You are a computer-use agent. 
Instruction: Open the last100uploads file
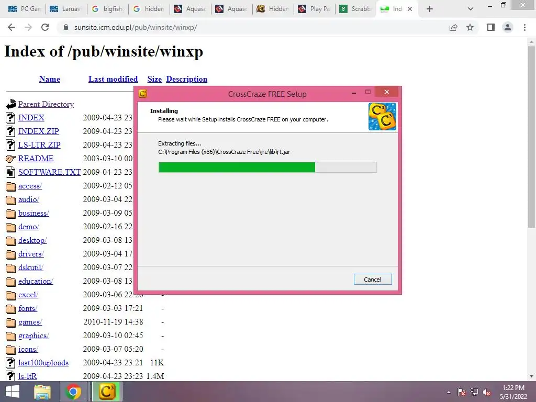[x=43, y=363]
